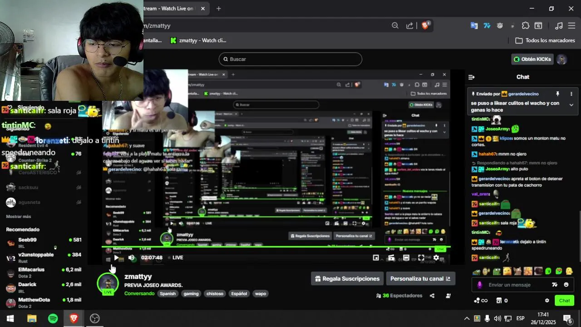
Task: Open the tab search icon in toolbar
Action: [x=538, y=25]
